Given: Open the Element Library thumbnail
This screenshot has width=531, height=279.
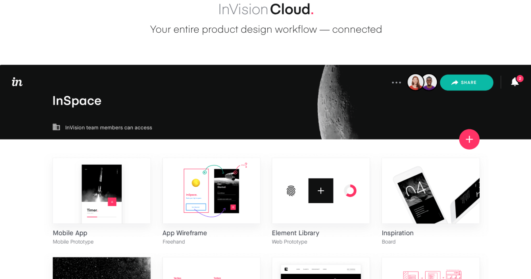Looking at the screenshot, I should (321, 191).
